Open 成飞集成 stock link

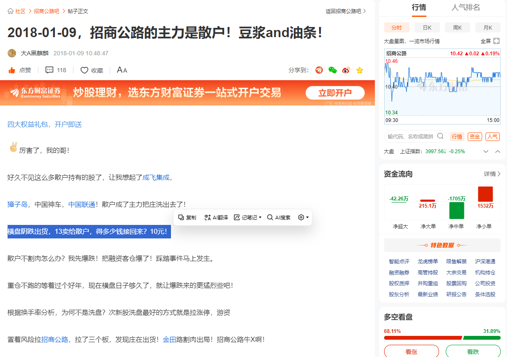tap(156, 178)
